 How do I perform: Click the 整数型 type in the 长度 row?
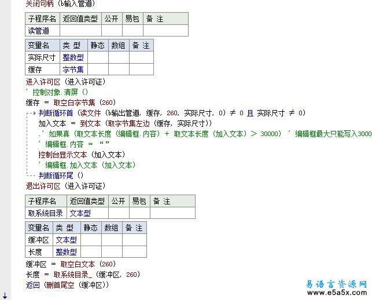[x=67, y=252]
